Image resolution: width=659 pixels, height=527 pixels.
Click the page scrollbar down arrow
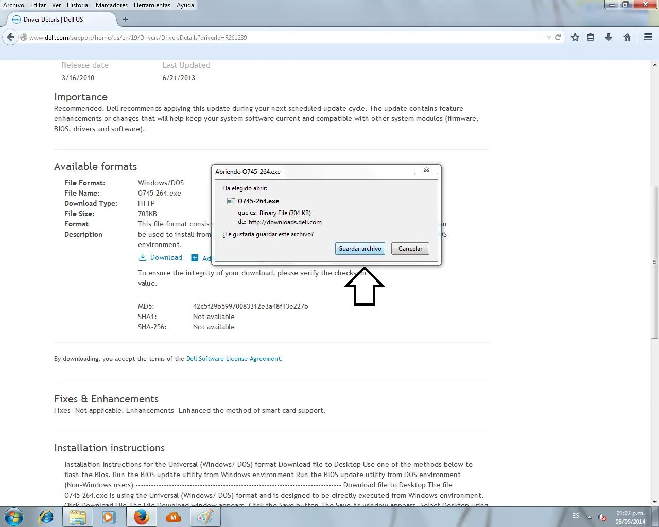click(655, 502)
